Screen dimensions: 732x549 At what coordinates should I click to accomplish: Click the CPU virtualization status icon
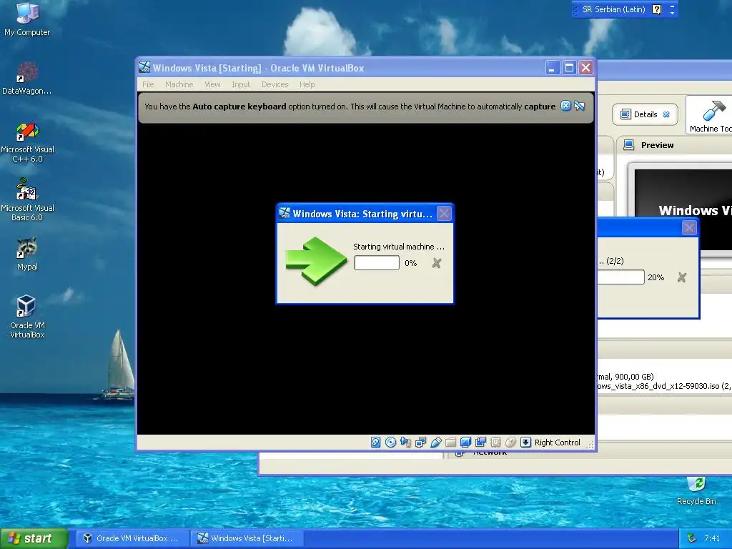496,442
